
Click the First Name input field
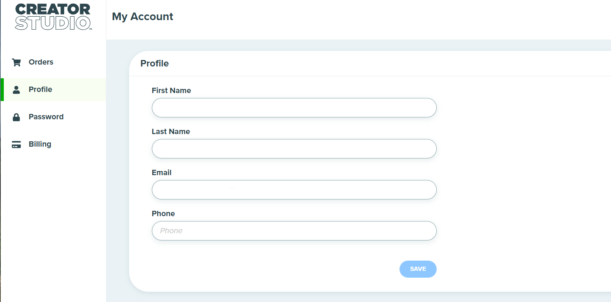[294, 108]
